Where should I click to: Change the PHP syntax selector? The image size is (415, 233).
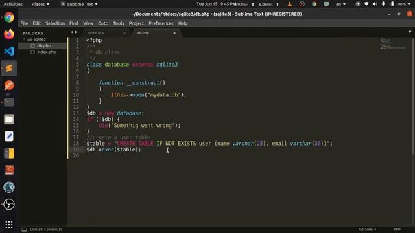pyautogui.click(x=397, y=230)
